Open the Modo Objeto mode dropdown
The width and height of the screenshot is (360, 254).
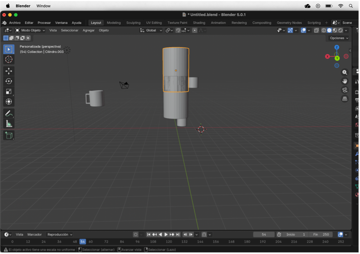point(30,30)
